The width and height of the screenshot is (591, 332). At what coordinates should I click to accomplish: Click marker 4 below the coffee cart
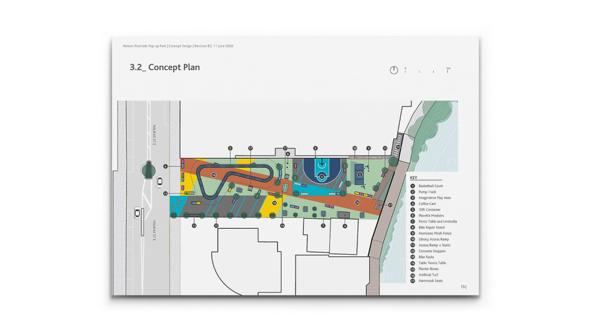click(x=345, y=225)
